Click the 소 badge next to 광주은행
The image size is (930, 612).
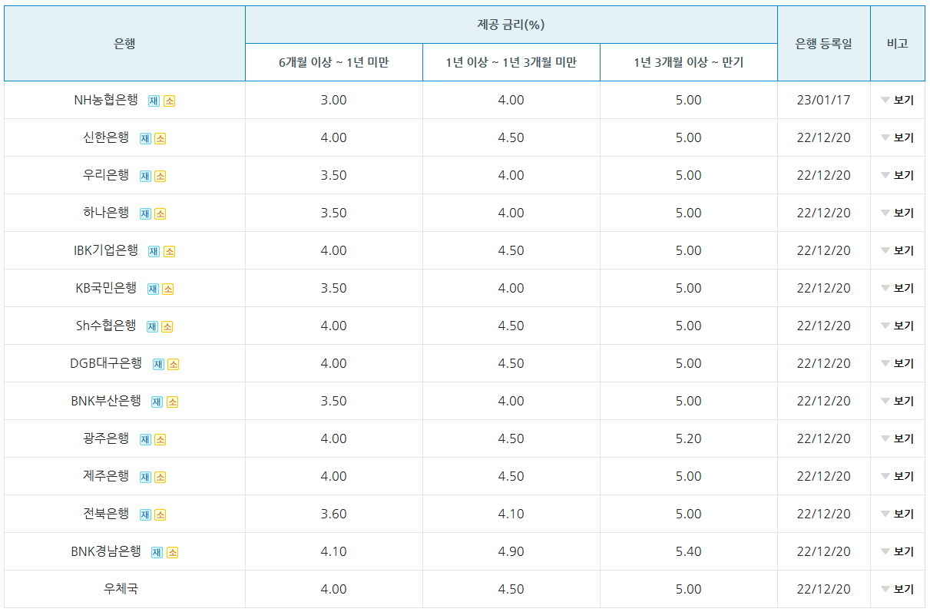(158, 438)
